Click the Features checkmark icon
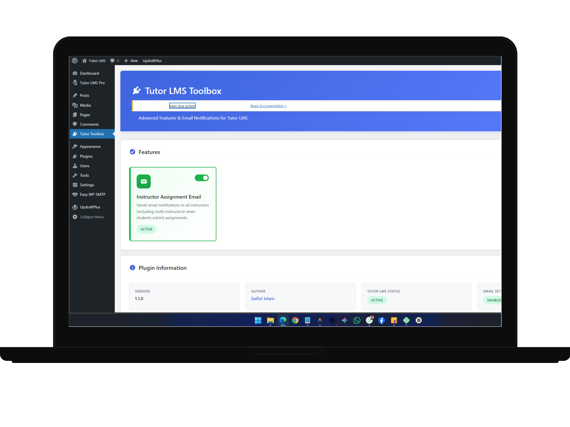Screen dimensions: 570x427 (132, 152)
